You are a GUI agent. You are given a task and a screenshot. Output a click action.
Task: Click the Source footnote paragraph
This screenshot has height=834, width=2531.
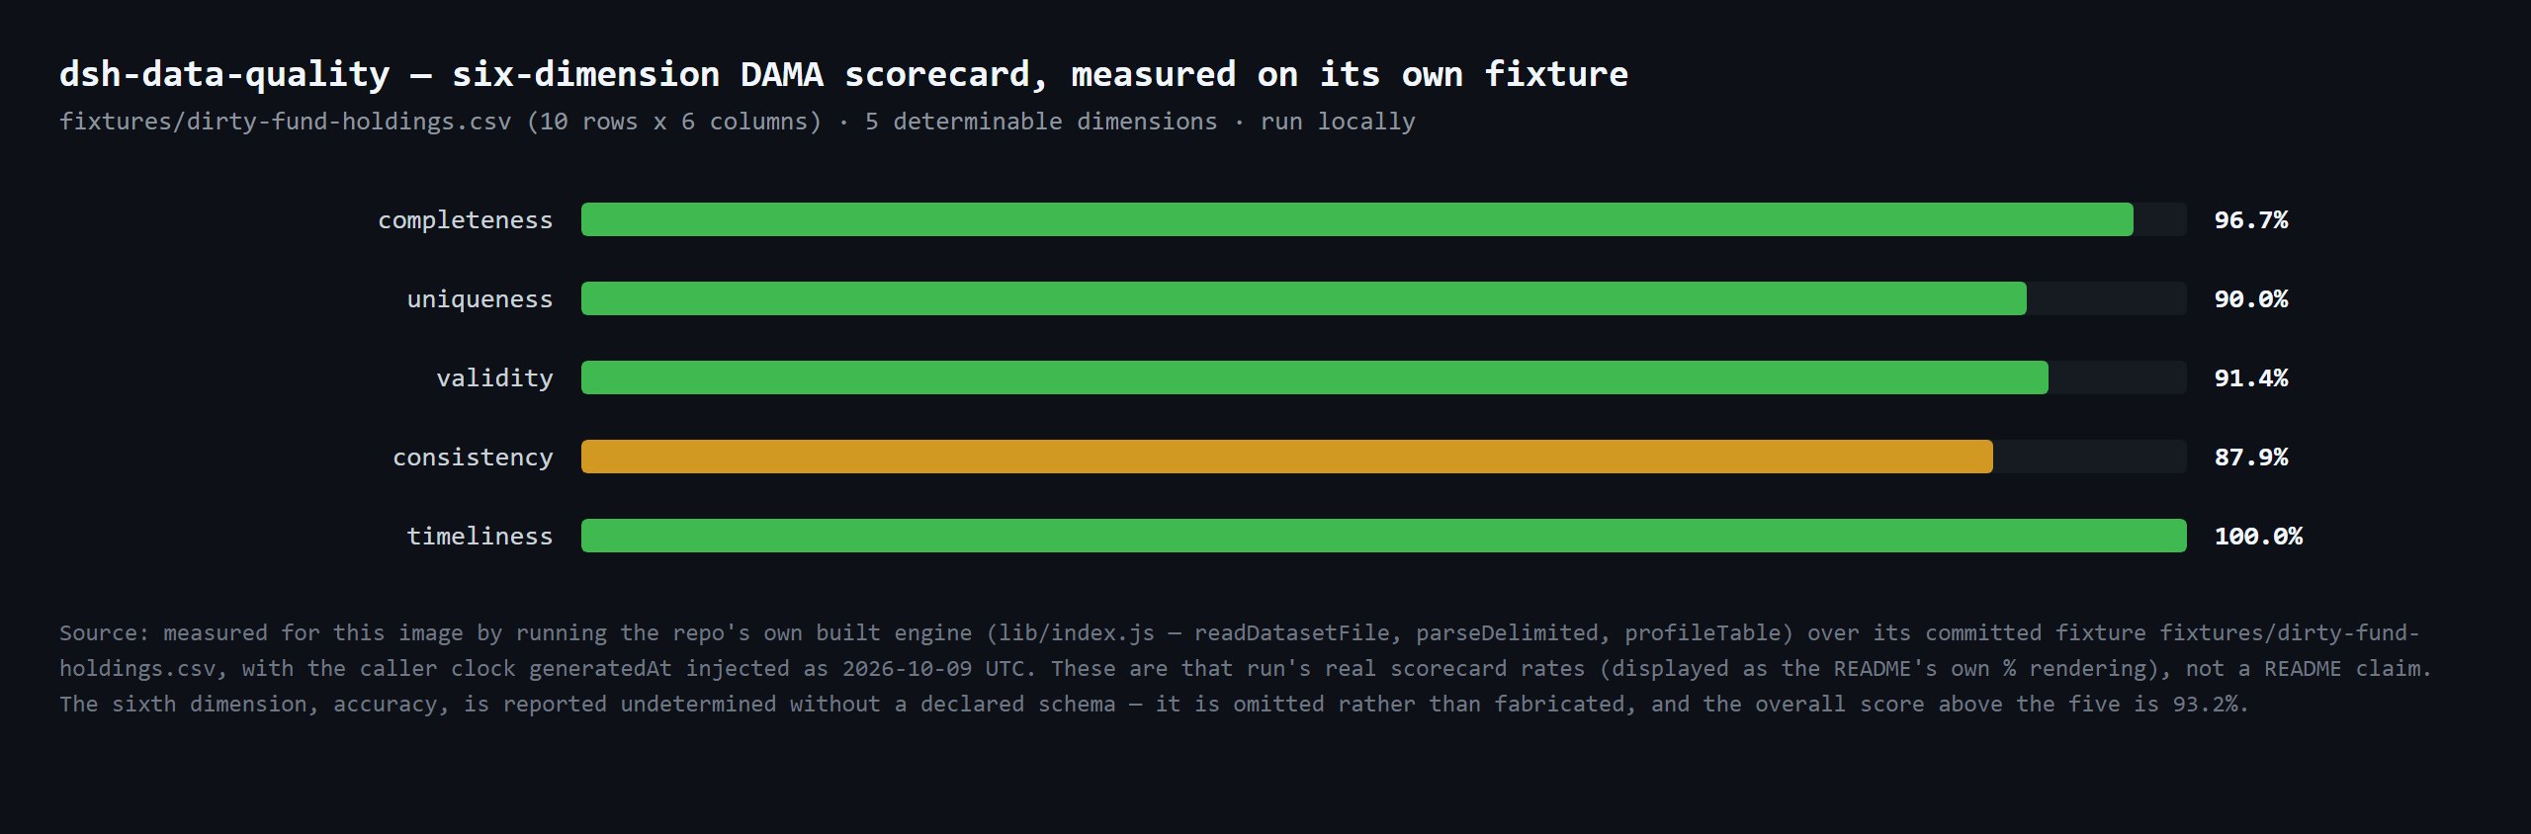click(1245, 668)
